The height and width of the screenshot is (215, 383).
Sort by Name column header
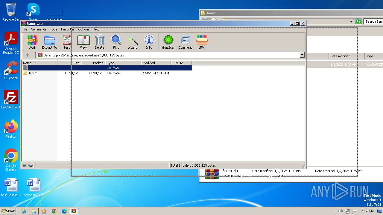[x=39, y=63]
